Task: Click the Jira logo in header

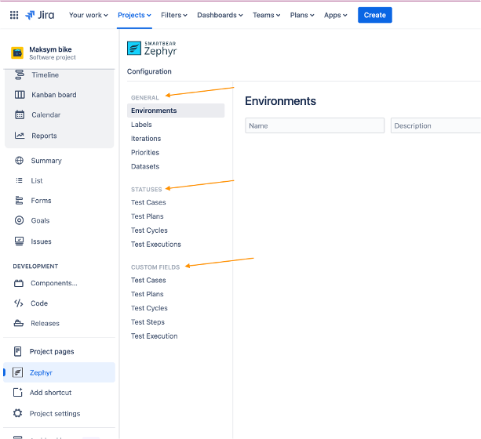Action: 40,15
